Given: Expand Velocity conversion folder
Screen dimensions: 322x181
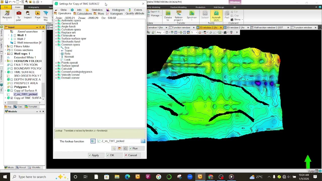Looking at the screenshot, I should coord(56,75).
